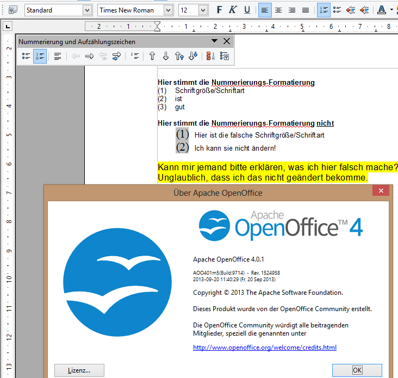The height and width of the screenshot is (378, 398).
Task: Click the Lizenz... button
Action: coord(79,370)
